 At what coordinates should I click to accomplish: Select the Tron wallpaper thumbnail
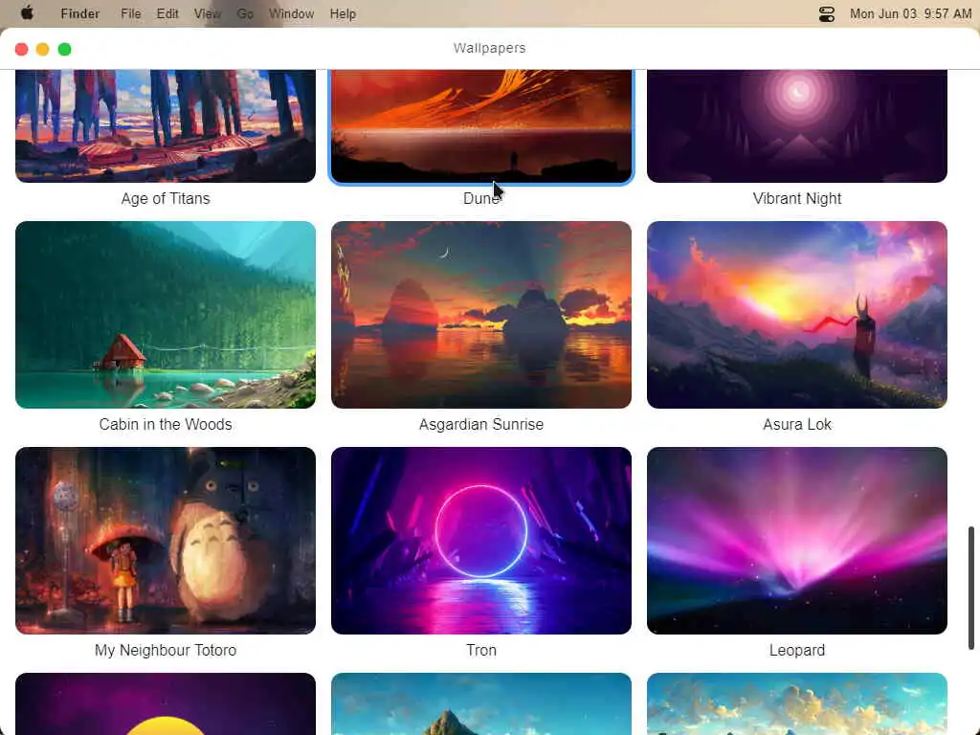[x=481, y=540]
